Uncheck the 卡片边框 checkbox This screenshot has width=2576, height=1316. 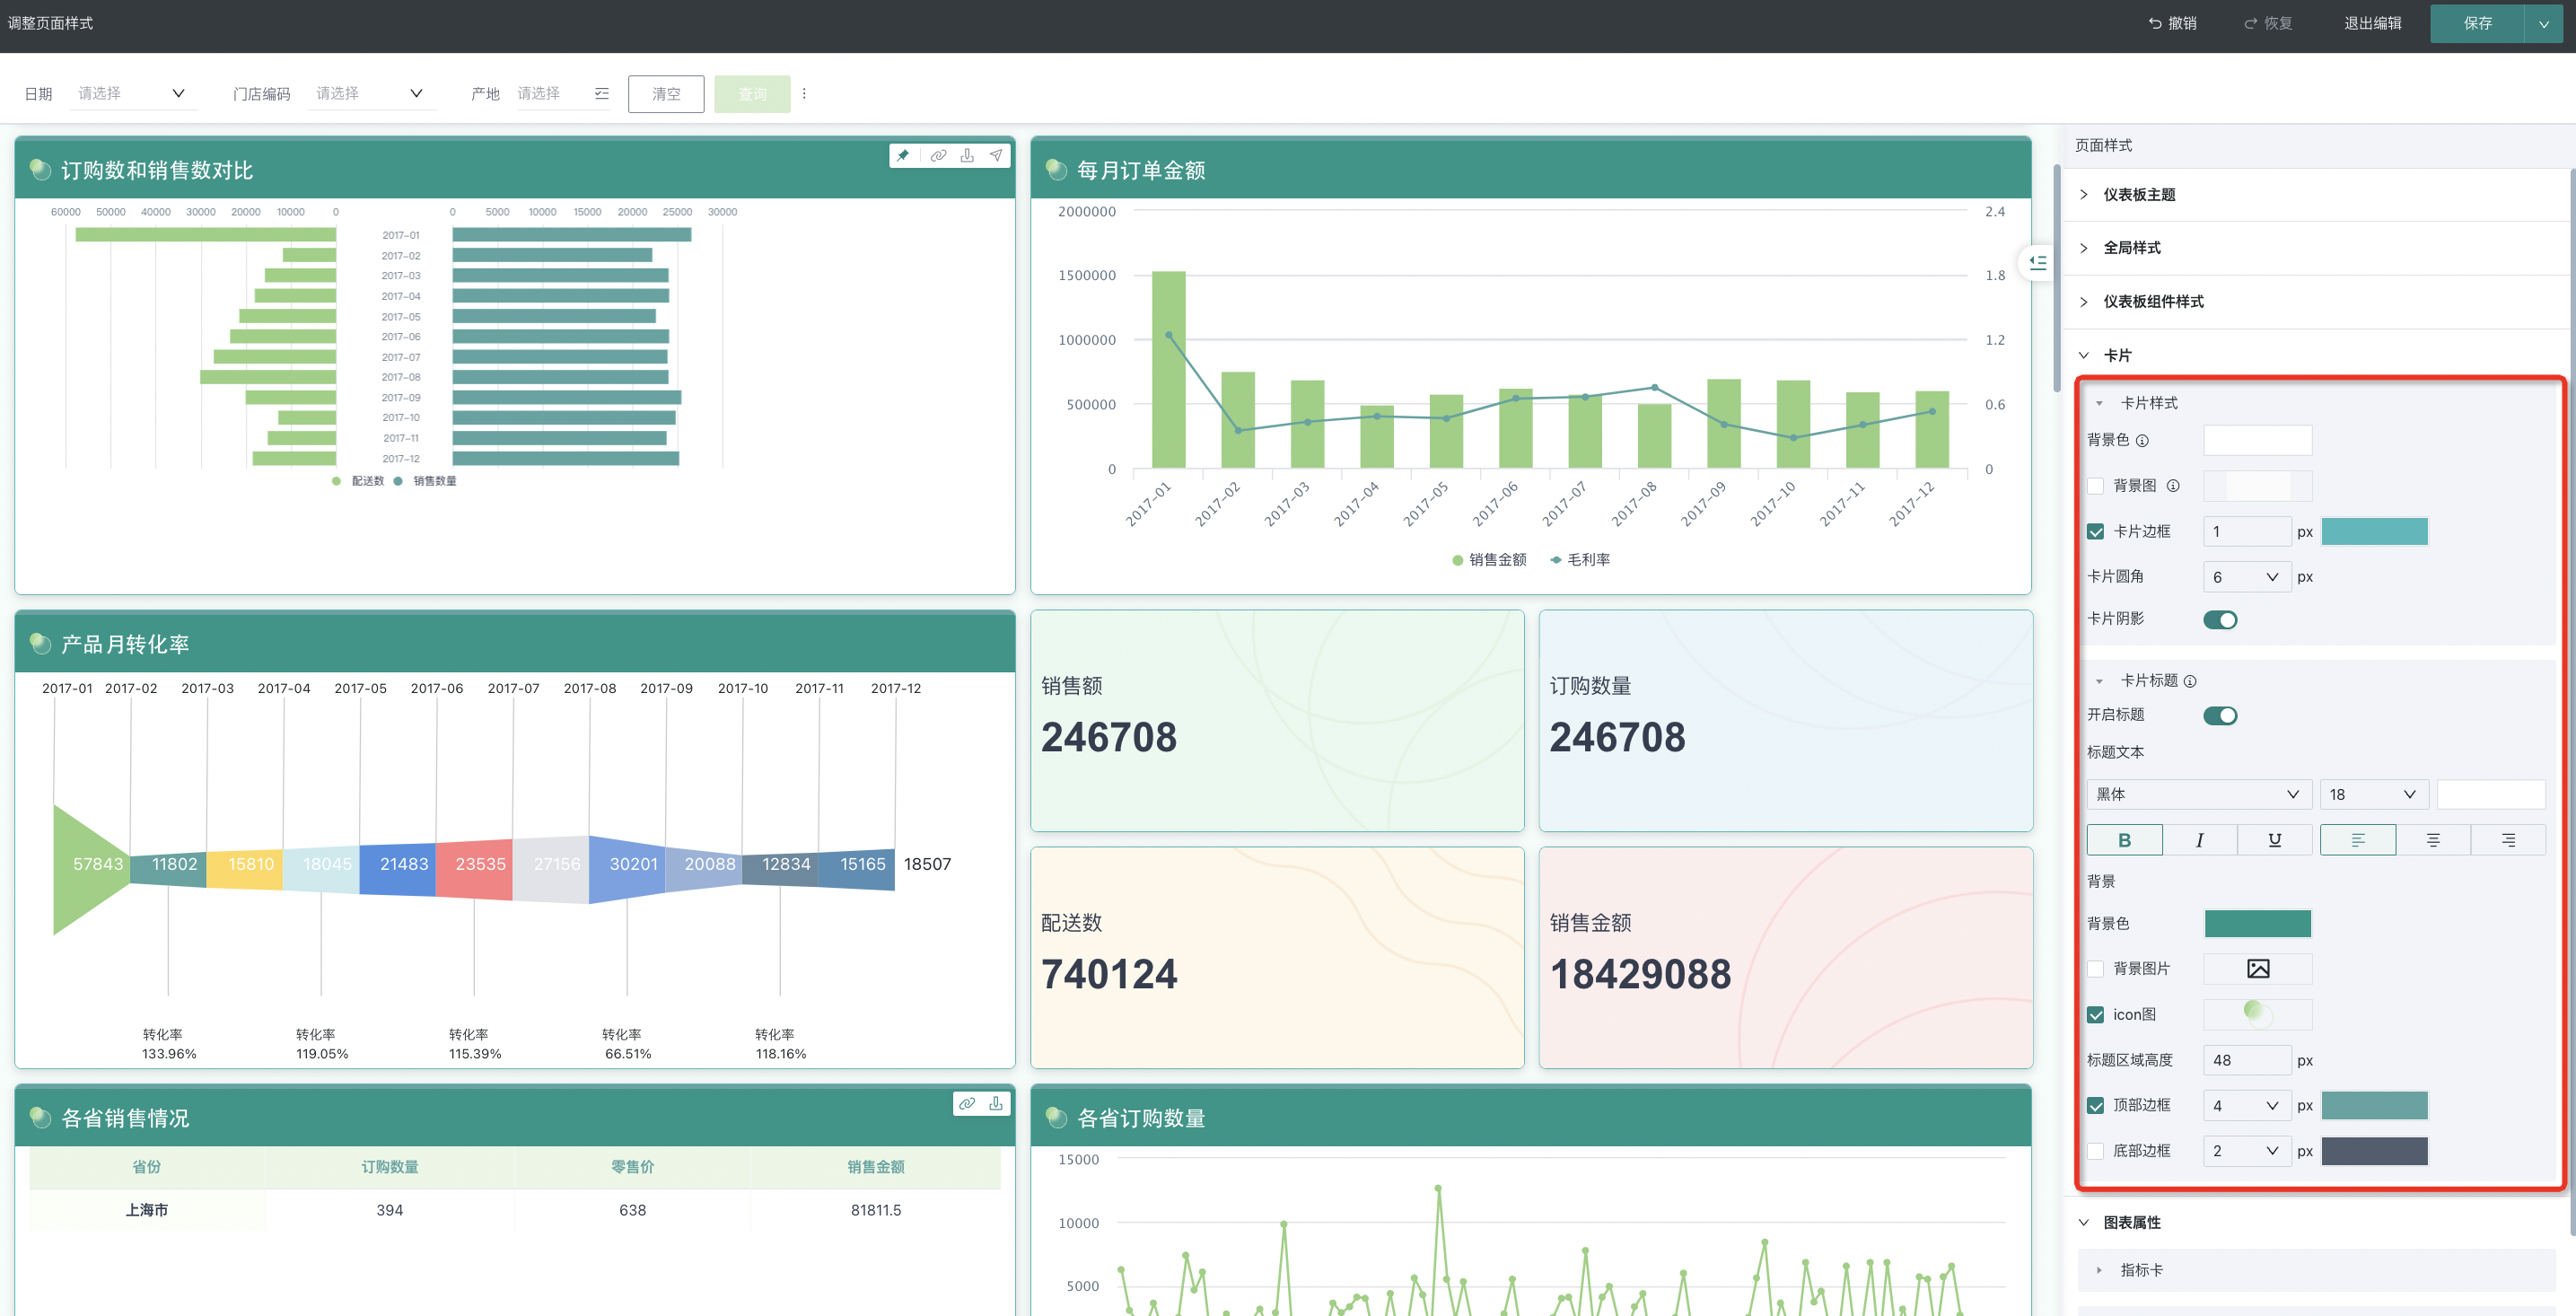pos(2096,532)
